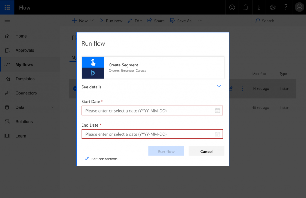Image resolution: width=306 pixels, height=198 pixels.
Task: Go to Templates in the sidebar
Action: pyautogui.click(x=25, y=79)
